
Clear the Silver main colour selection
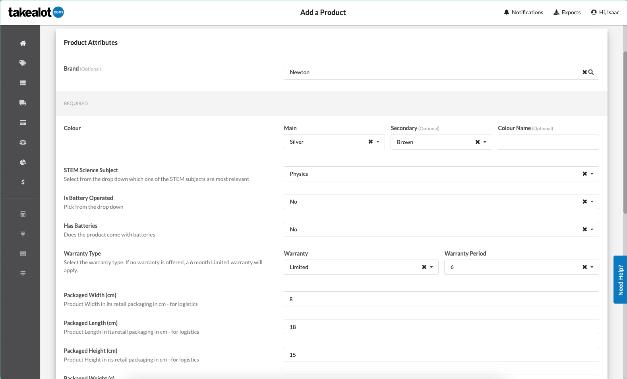click(x=370, y=142)
